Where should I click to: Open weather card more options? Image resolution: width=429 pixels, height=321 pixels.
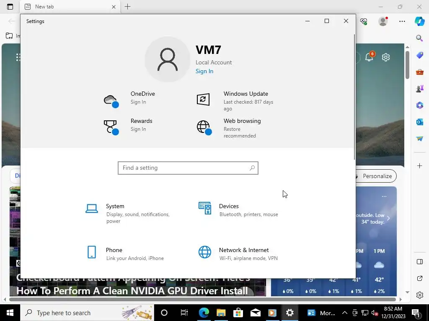(384, 196)
